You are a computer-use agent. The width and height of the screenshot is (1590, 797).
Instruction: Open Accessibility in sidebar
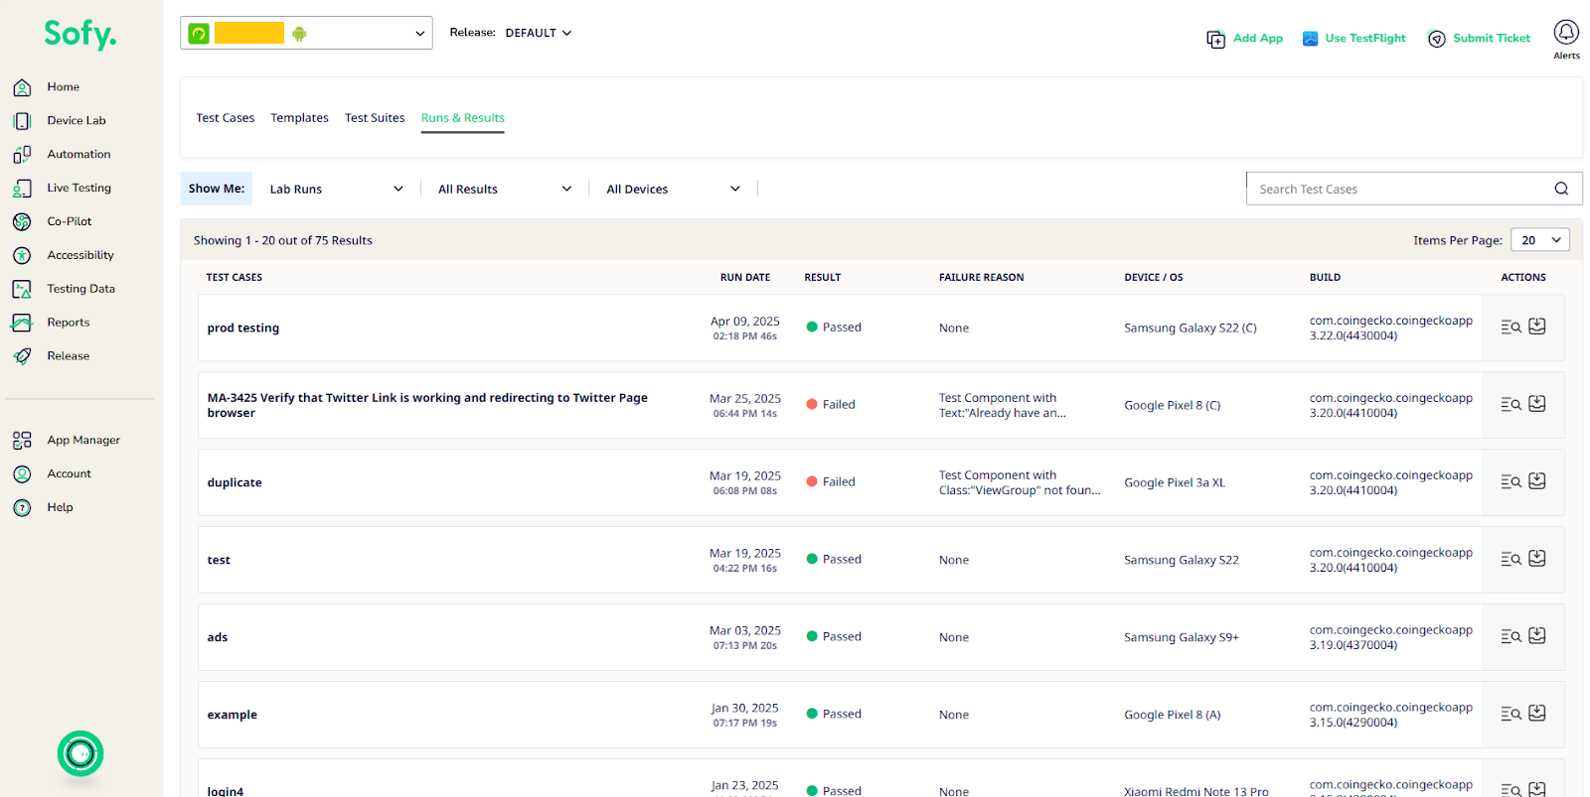coord(79,256)
